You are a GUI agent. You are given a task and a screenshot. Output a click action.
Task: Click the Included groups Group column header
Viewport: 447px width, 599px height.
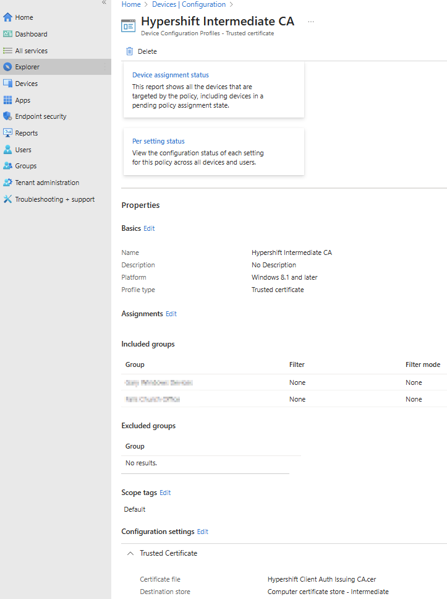[x=135, y=364]
